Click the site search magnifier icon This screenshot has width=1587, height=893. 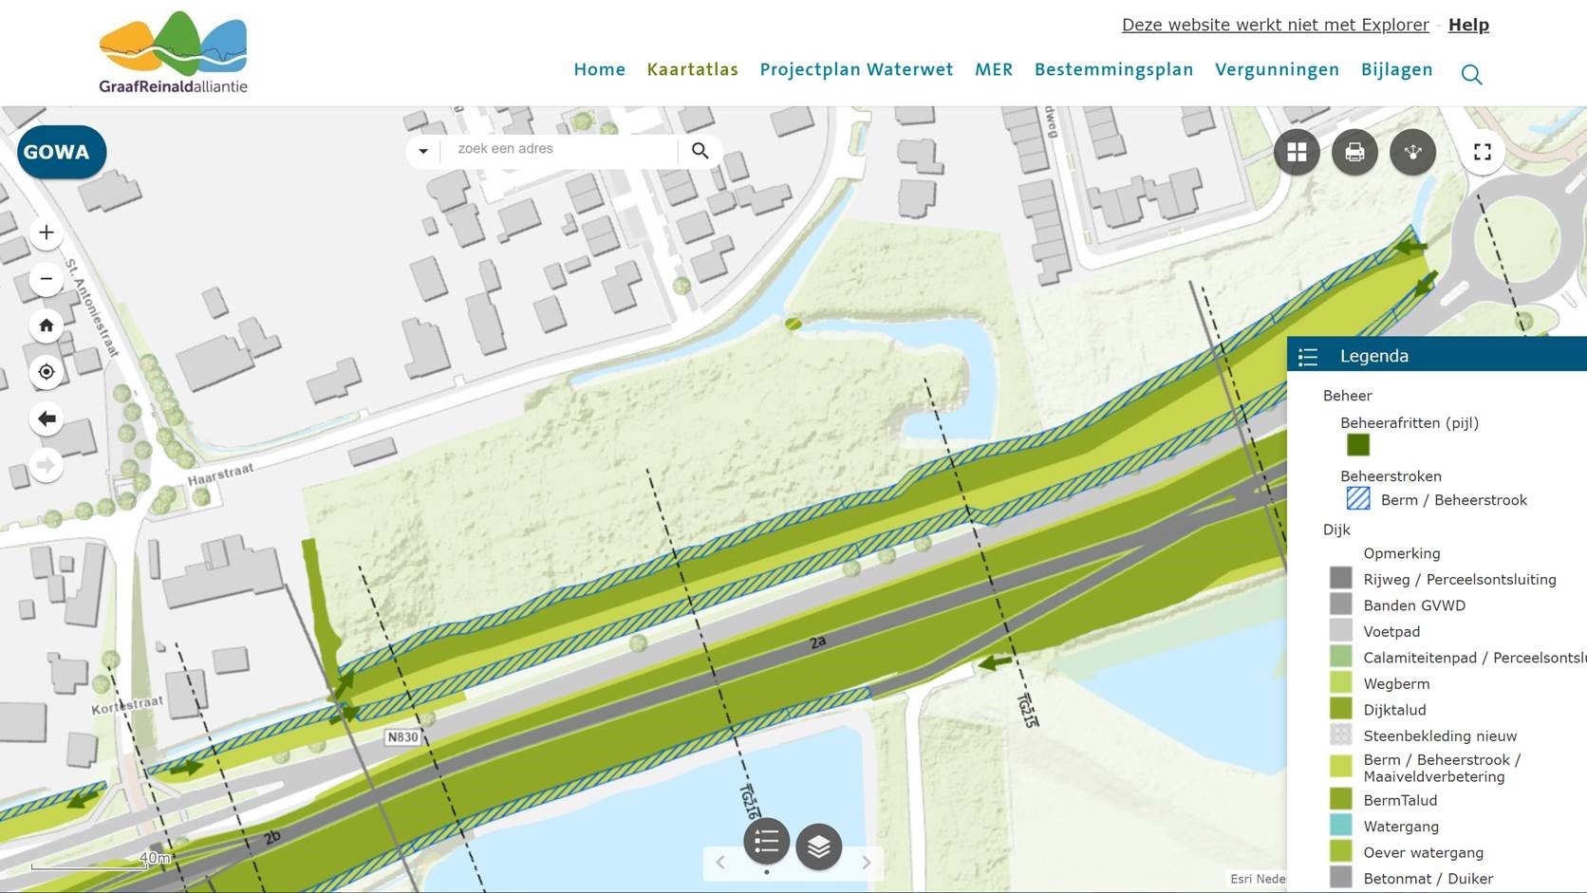1471,74
